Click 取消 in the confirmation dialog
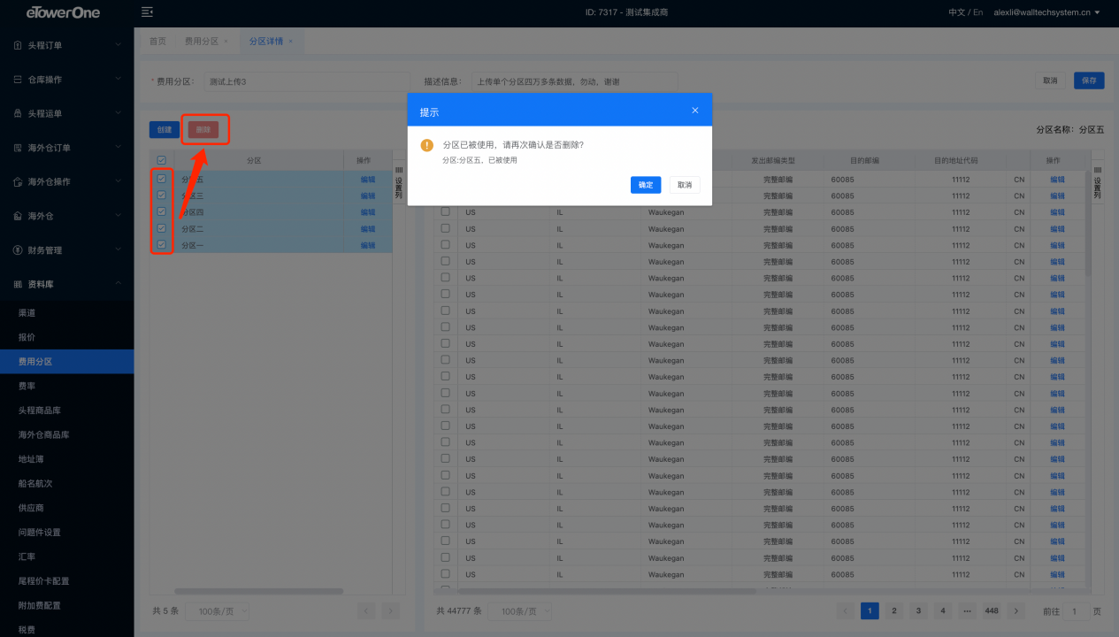1119x637 pixels. click(685, 185)
